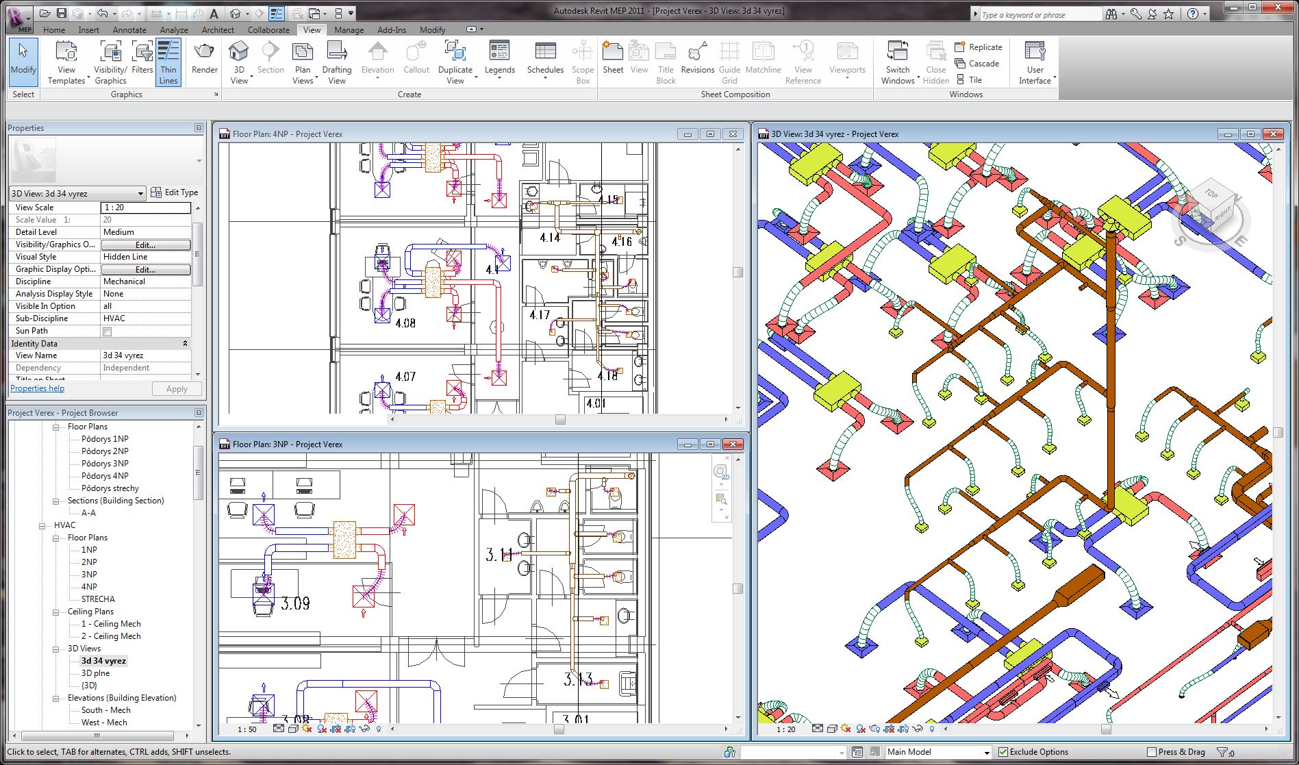Toggle the Exclude Options checkbox
1299x765 pixels.
[x=1003, y=752]
